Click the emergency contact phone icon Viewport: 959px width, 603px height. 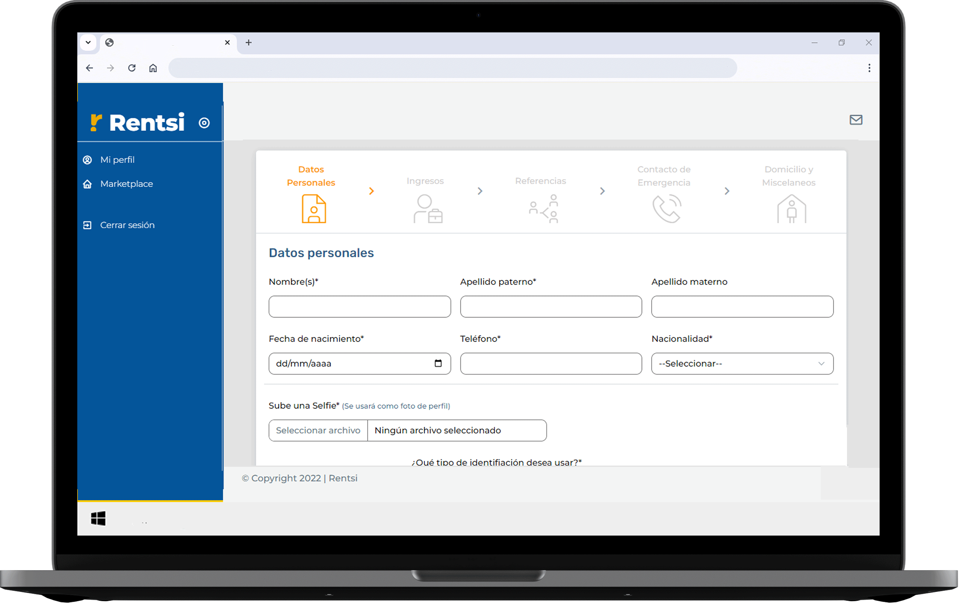pyautogui.click(x=667, y=209)
